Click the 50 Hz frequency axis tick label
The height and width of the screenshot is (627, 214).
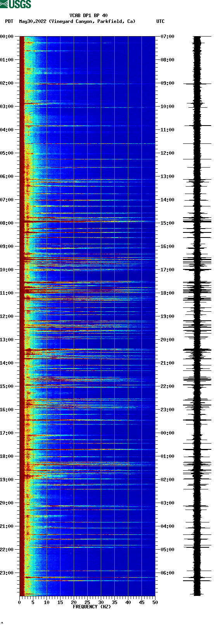(155, 603)
